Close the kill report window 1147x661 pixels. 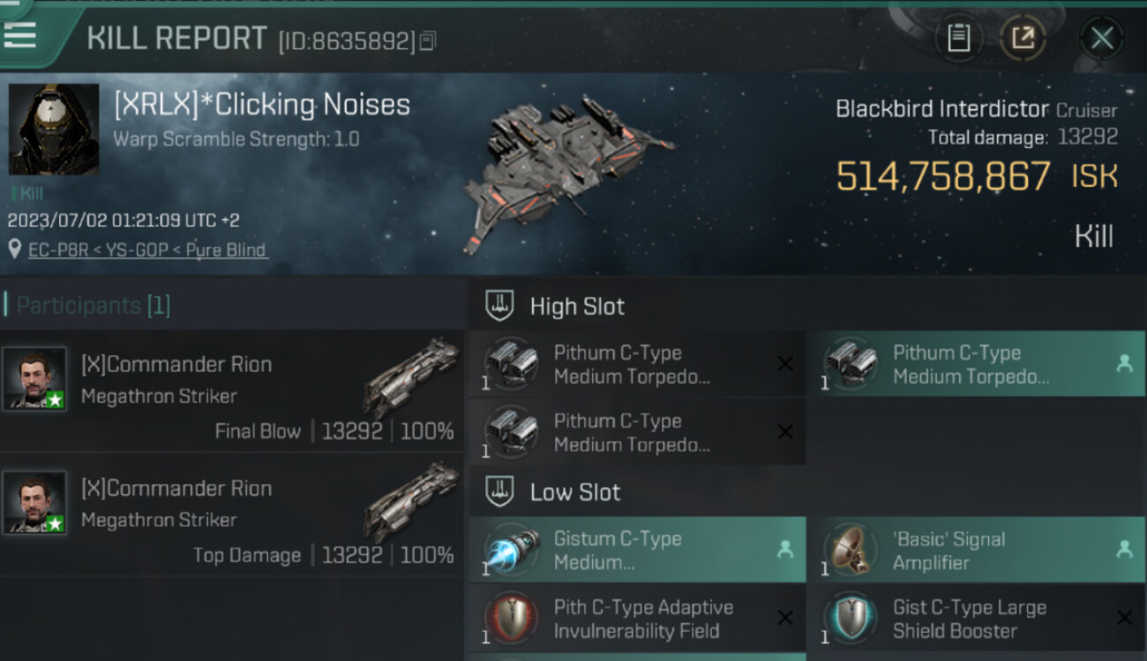click(1101, 38)
